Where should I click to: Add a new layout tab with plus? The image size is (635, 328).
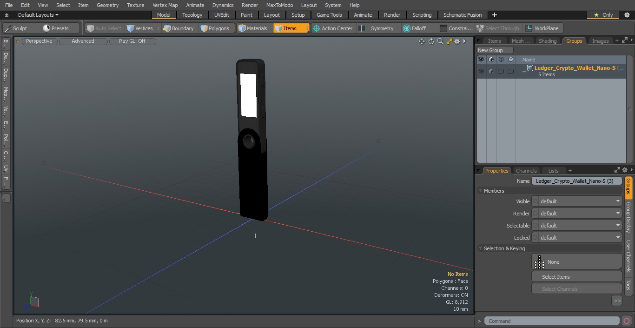(495, 15)
